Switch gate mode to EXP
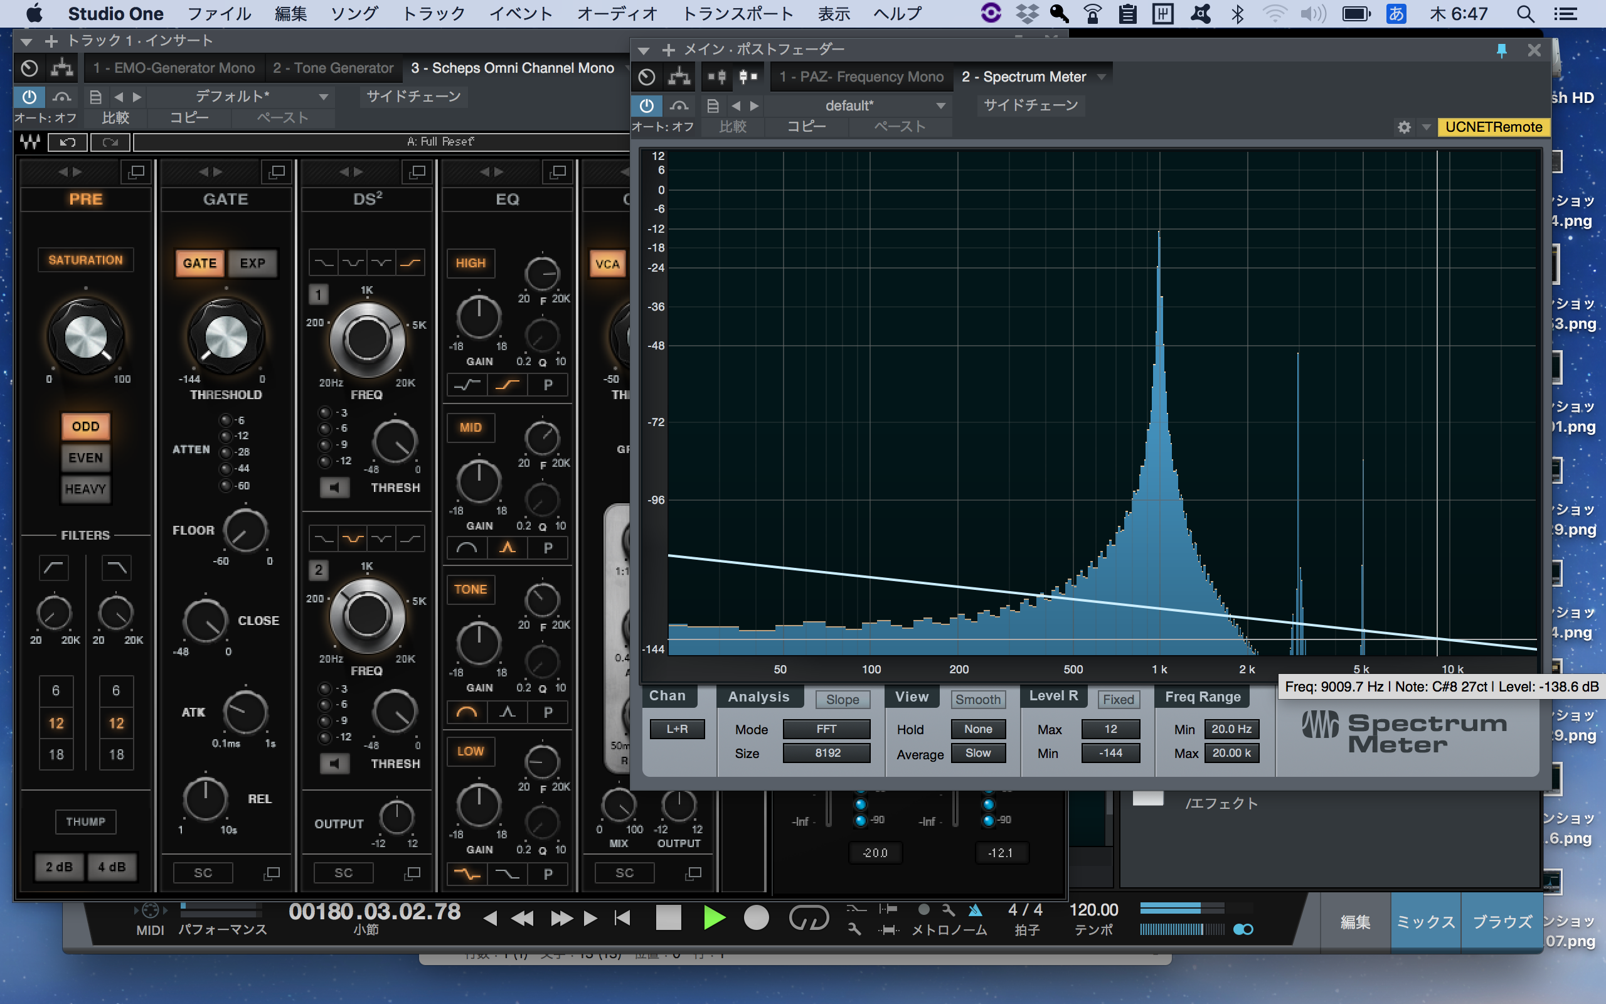 coord(252,263)
